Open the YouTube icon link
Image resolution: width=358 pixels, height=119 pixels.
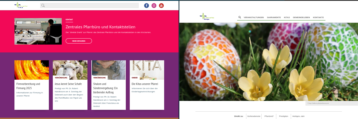pyautogui.click(x=161, y=6)
